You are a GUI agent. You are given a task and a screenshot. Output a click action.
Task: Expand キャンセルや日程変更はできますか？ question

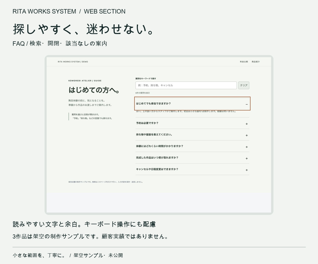click(192, 169)
